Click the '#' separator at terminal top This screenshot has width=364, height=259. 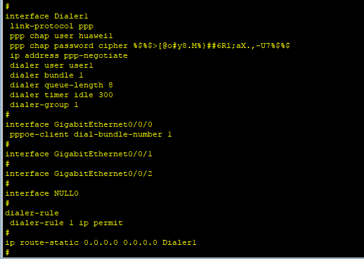click(x=7, y=6)
